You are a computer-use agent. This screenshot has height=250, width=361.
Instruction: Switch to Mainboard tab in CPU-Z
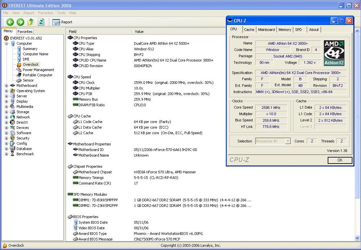click(266, 30)
